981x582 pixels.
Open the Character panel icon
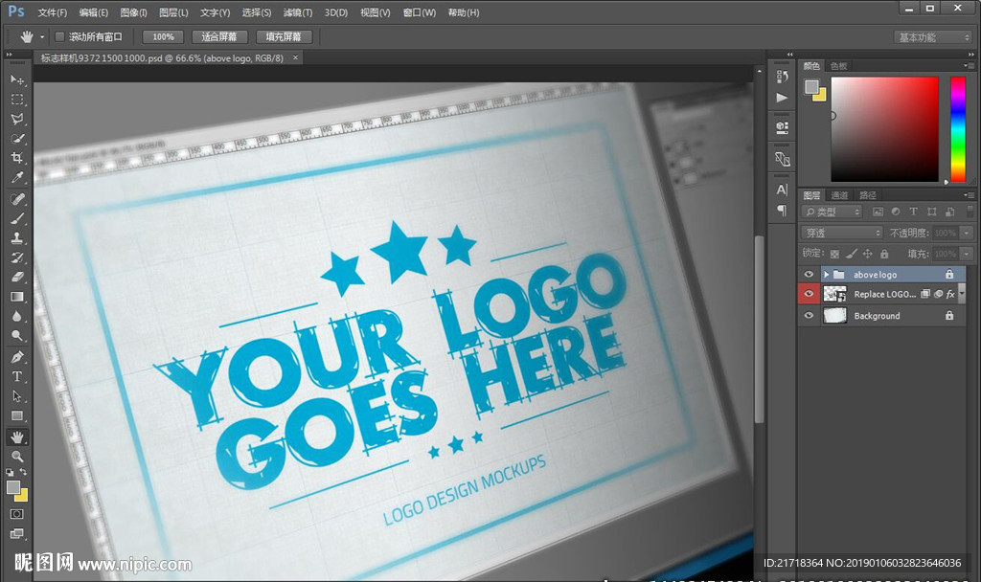click(x=782, y=190)
